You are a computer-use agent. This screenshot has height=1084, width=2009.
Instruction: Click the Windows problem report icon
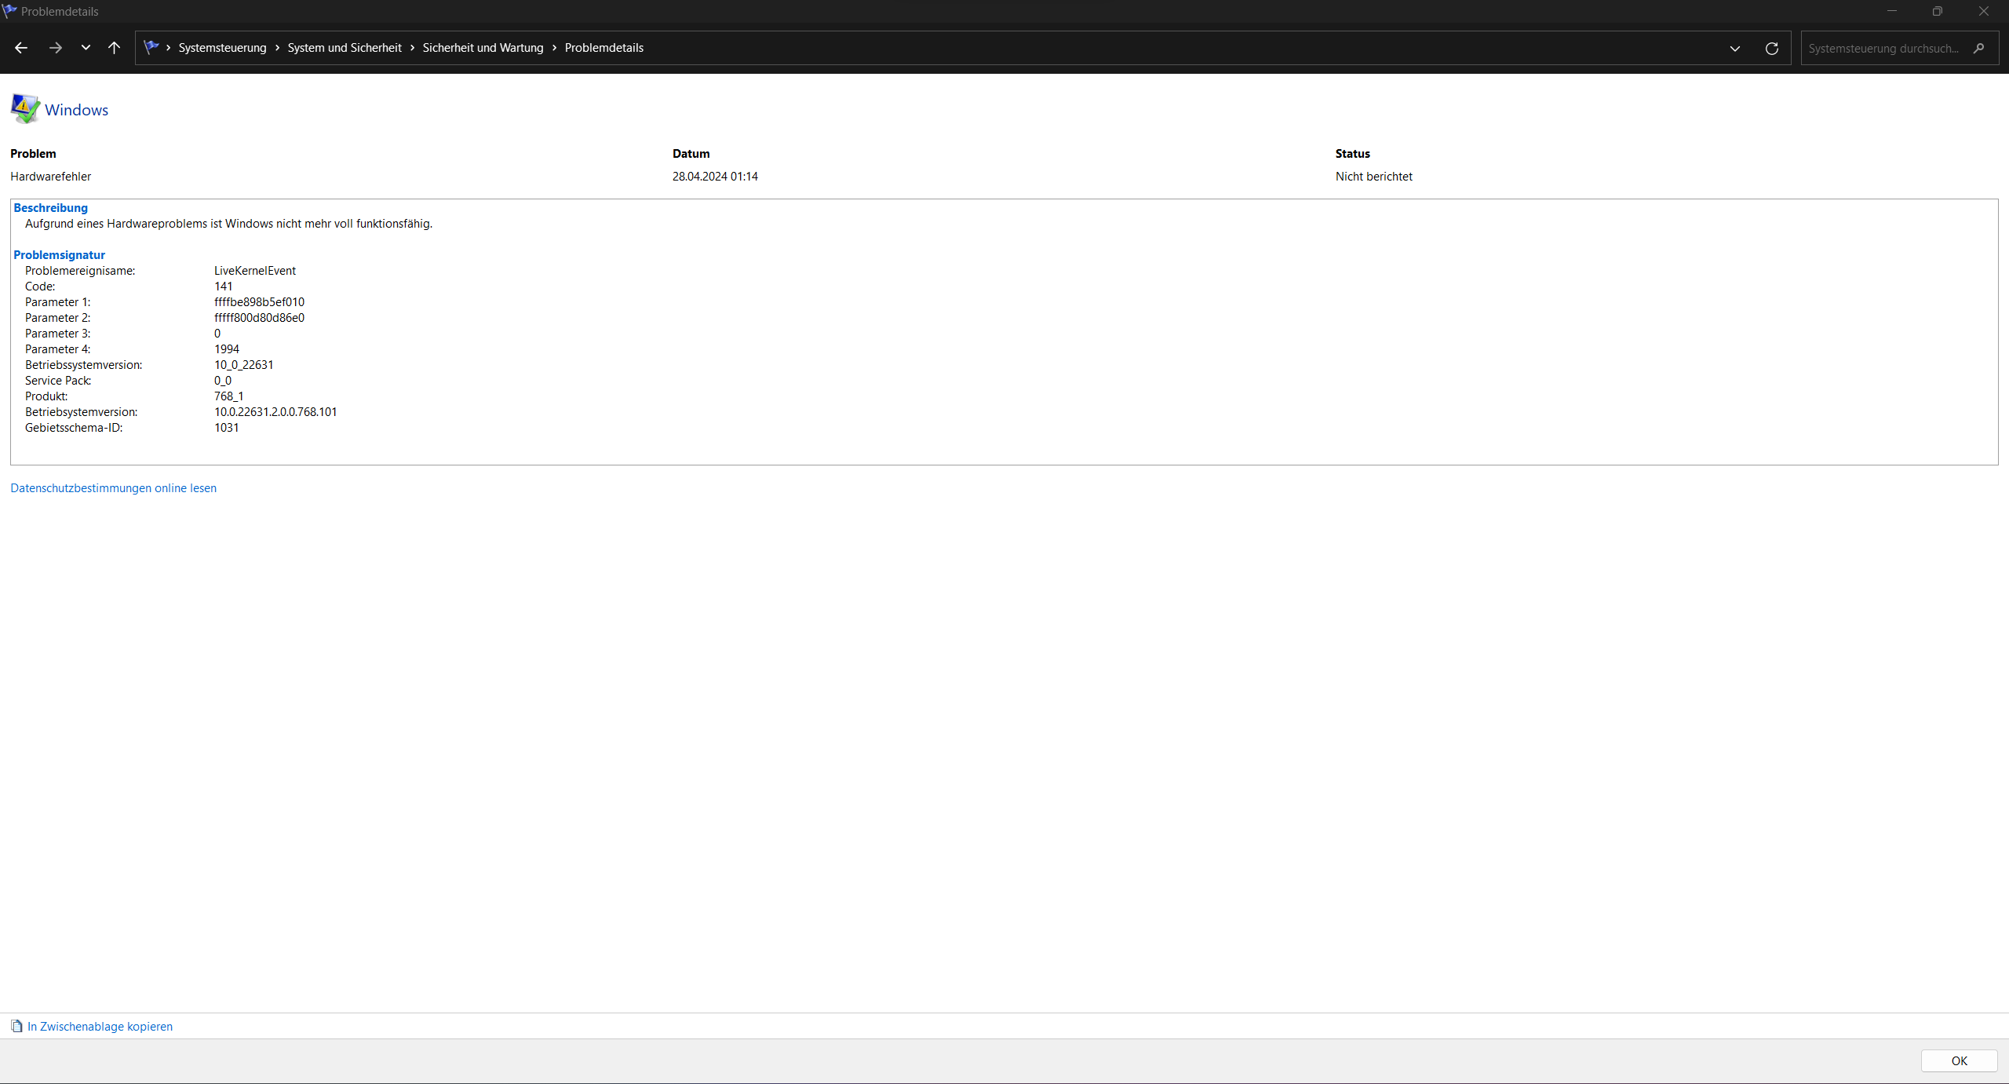[x=25, y=109]
